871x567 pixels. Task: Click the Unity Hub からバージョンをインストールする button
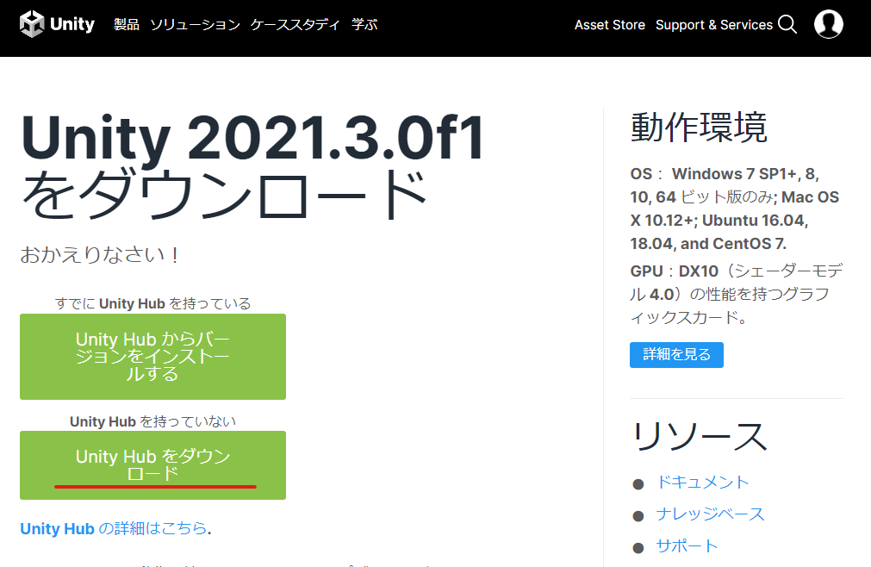pos(152,356)
